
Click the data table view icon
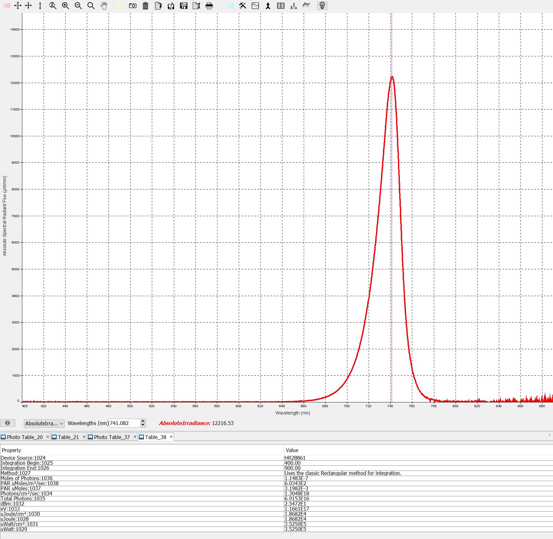click(281, 6)
